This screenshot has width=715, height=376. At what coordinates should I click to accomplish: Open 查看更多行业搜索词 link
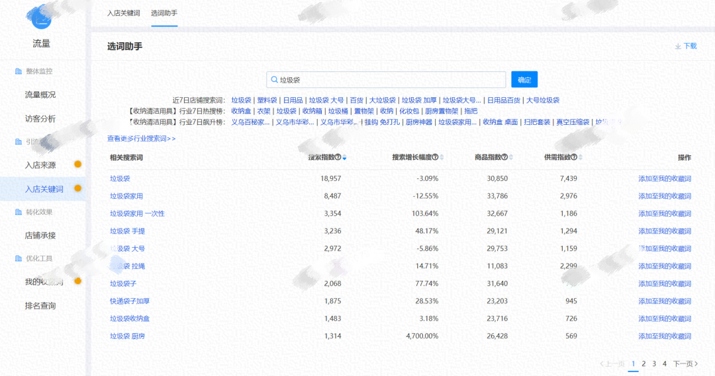142,139
